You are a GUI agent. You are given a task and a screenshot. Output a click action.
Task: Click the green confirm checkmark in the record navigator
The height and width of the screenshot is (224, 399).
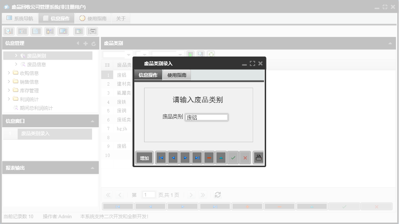click(x=233, y=157)
